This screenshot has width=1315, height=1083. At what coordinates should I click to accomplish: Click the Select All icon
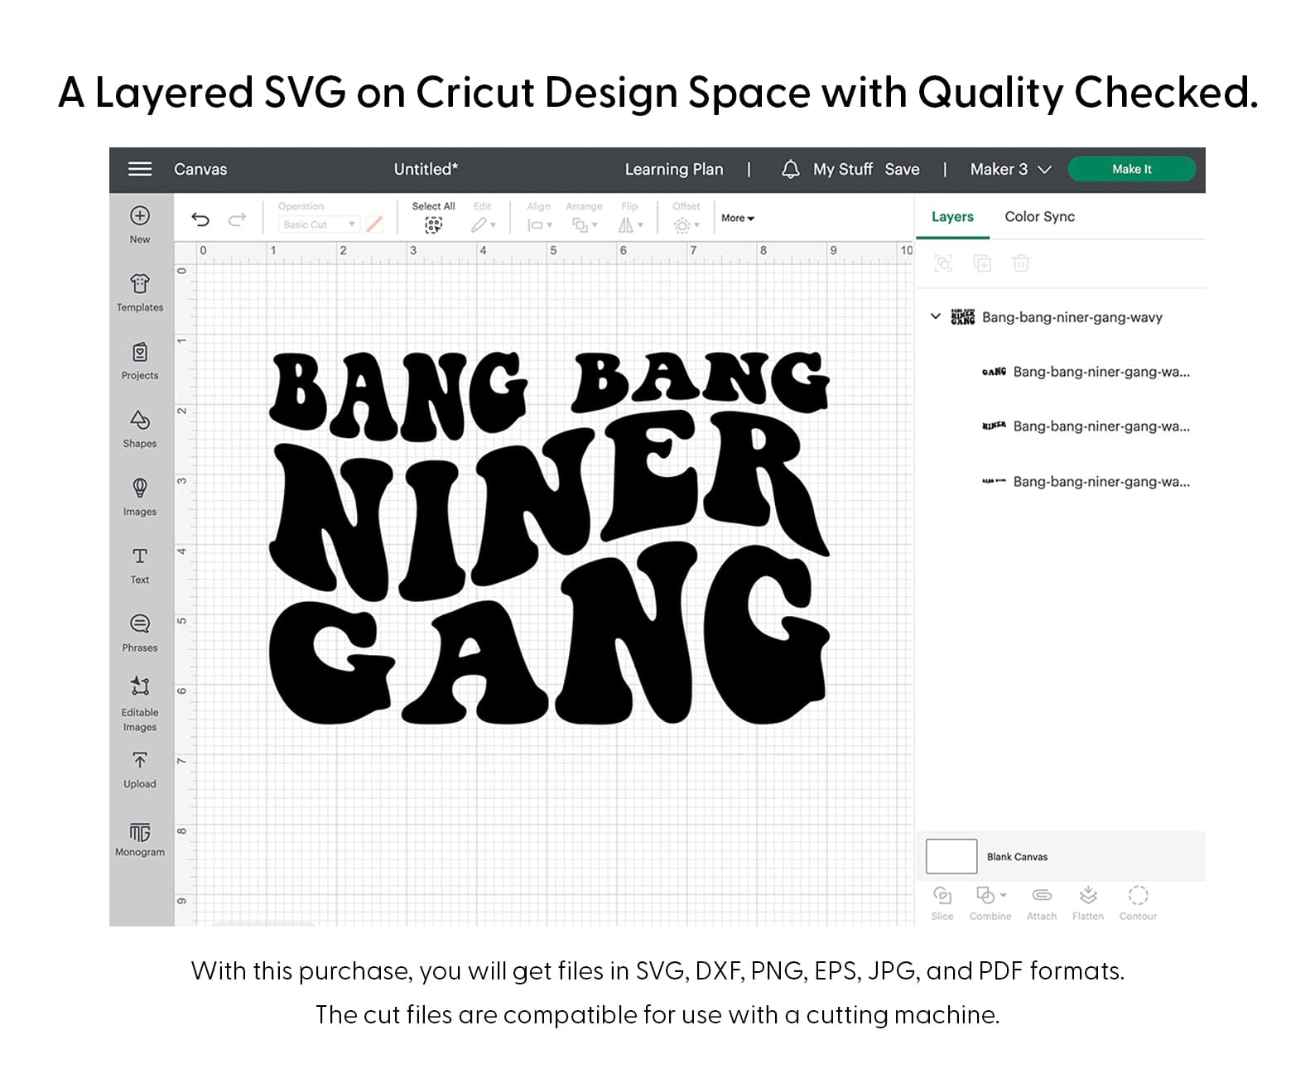(433, 224)
